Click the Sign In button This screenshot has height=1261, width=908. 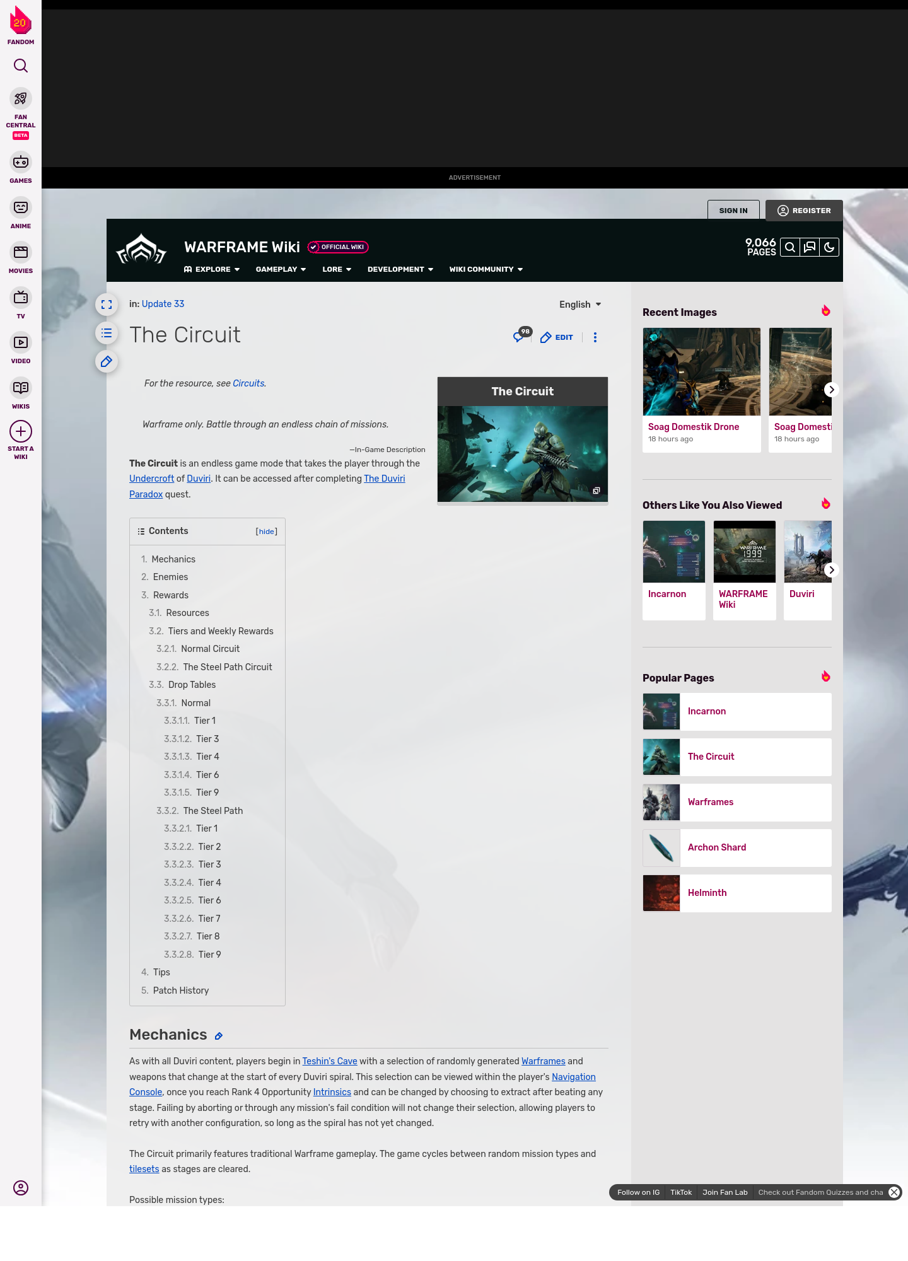tap(733, 211)
